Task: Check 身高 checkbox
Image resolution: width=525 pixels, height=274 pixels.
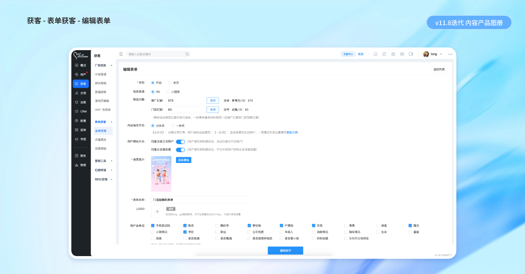Action: pyautogui.click(x=346, y=226)
